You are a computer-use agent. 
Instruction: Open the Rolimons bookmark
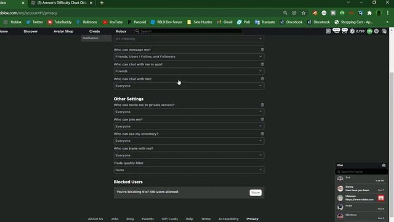[x=87, y=22]
